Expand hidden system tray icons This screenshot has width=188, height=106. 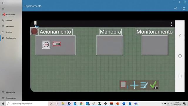pyautogui.click(x=162, y=103)
